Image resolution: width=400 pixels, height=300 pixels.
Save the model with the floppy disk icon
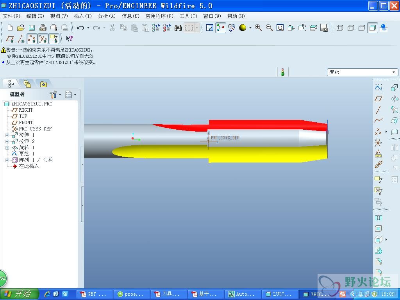pyautogui.click(x=32, y=28)
